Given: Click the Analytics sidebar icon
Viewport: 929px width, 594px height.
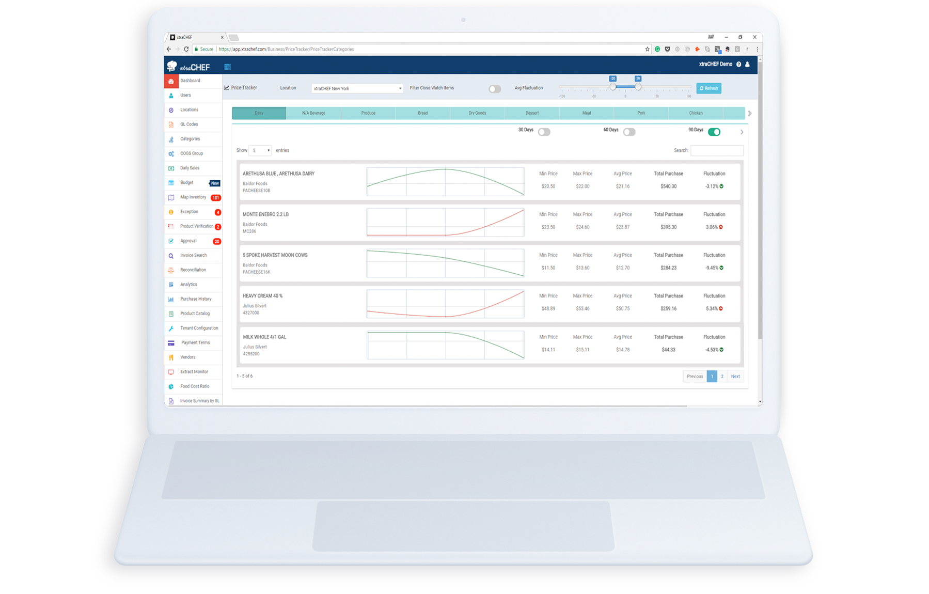Looking at the screenshot, I should tap(171, 285).
